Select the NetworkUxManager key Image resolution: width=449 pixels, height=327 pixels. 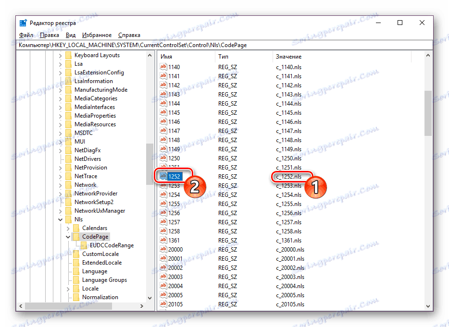point(100,211)
